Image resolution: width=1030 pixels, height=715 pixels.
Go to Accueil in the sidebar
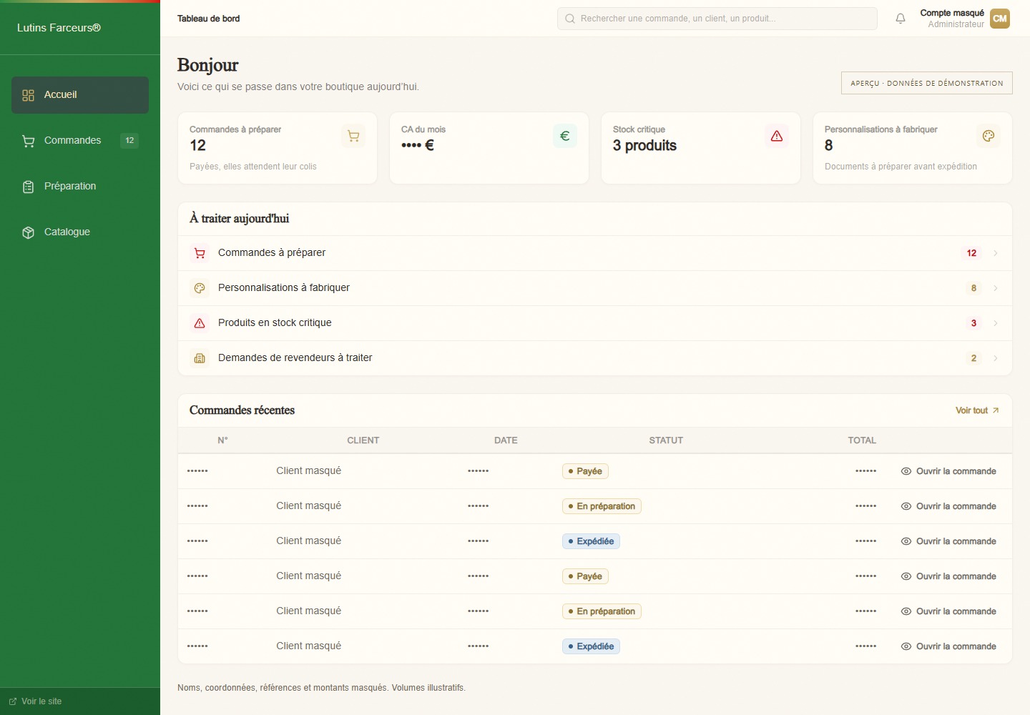[x=80, y=95]
